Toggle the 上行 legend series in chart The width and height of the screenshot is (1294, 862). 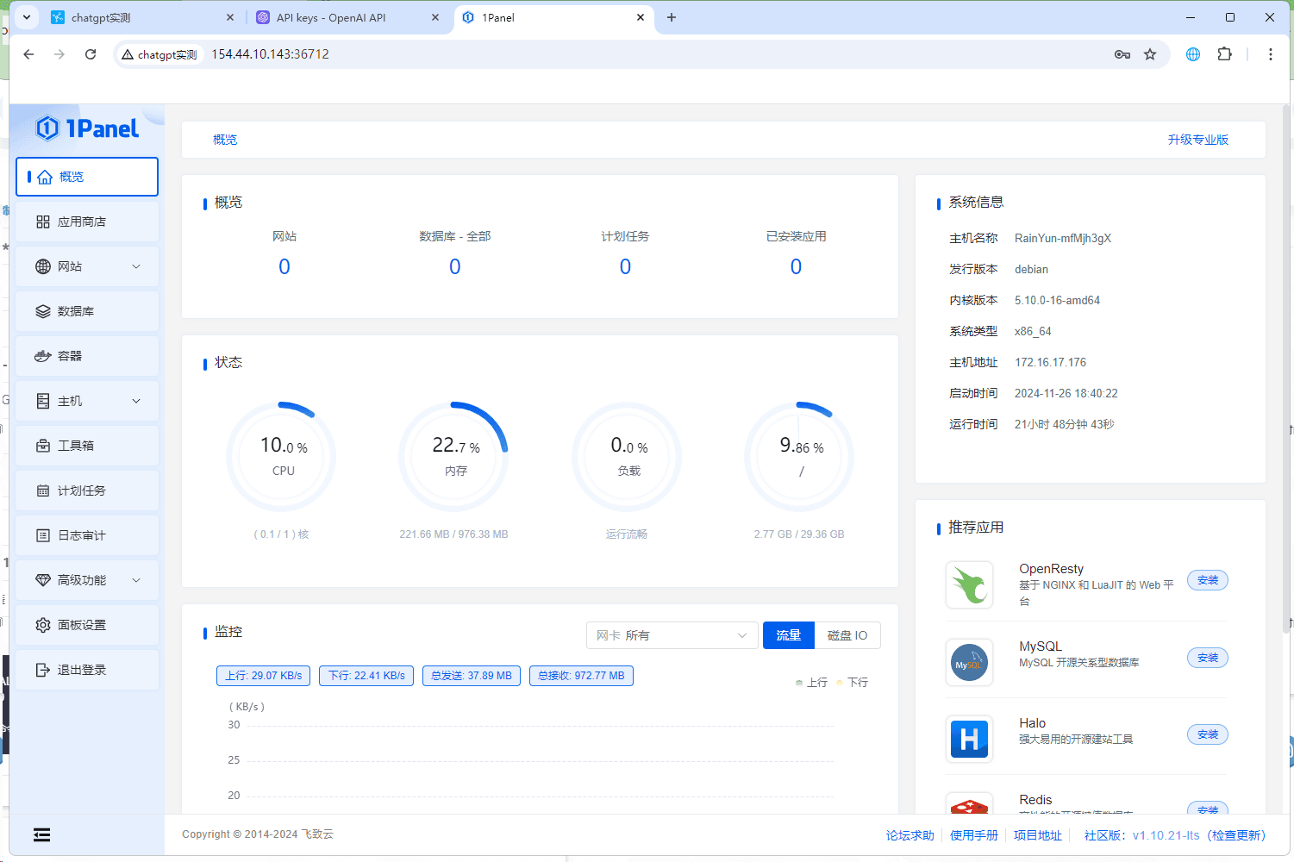point(811,682)
